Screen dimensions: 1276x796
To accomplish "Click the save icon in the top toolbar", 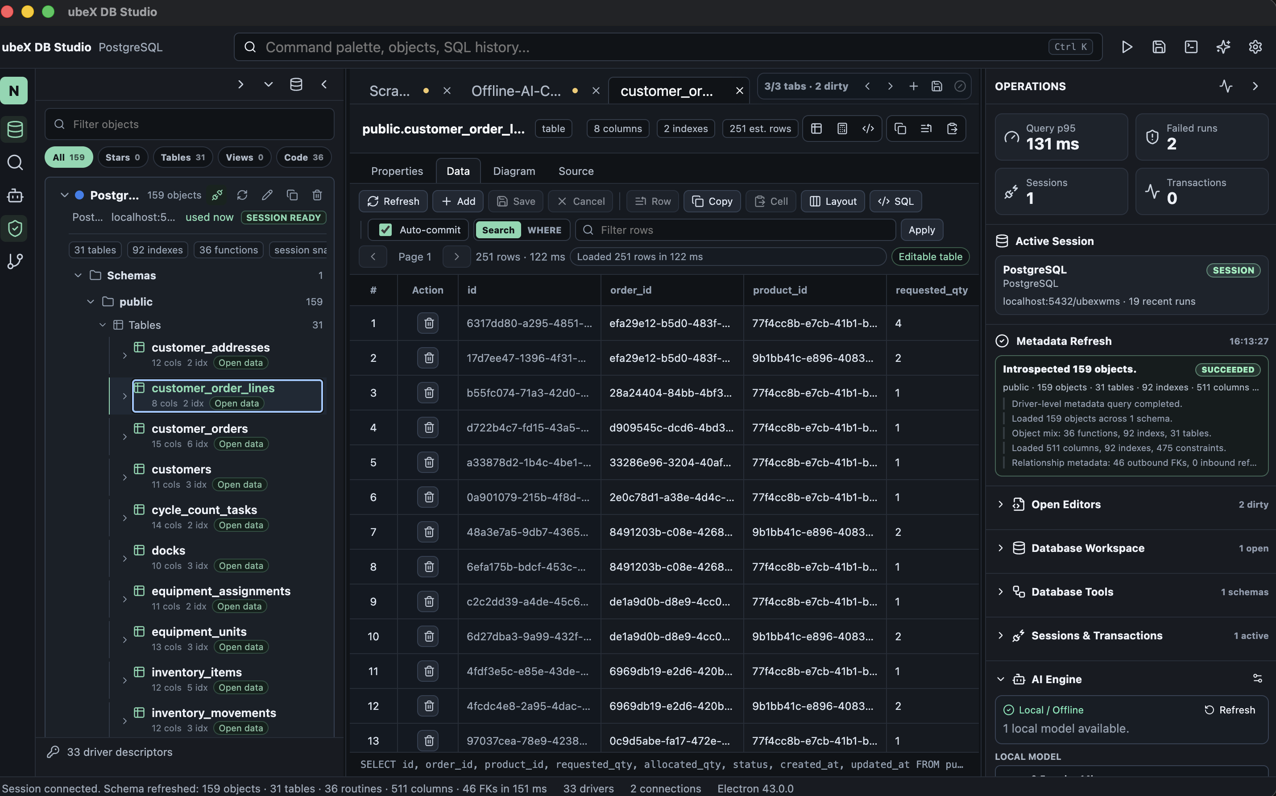I will pos(1159,47).
